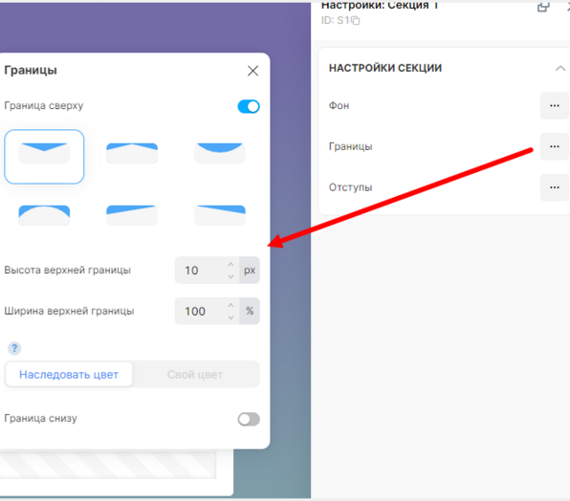This screenshot has height=501, width=570.
Task: Select the downward triangle border shape
Action: [44, 157]
